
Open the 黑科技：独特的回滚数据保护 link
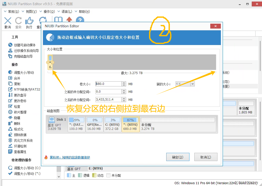click(70, 157)
